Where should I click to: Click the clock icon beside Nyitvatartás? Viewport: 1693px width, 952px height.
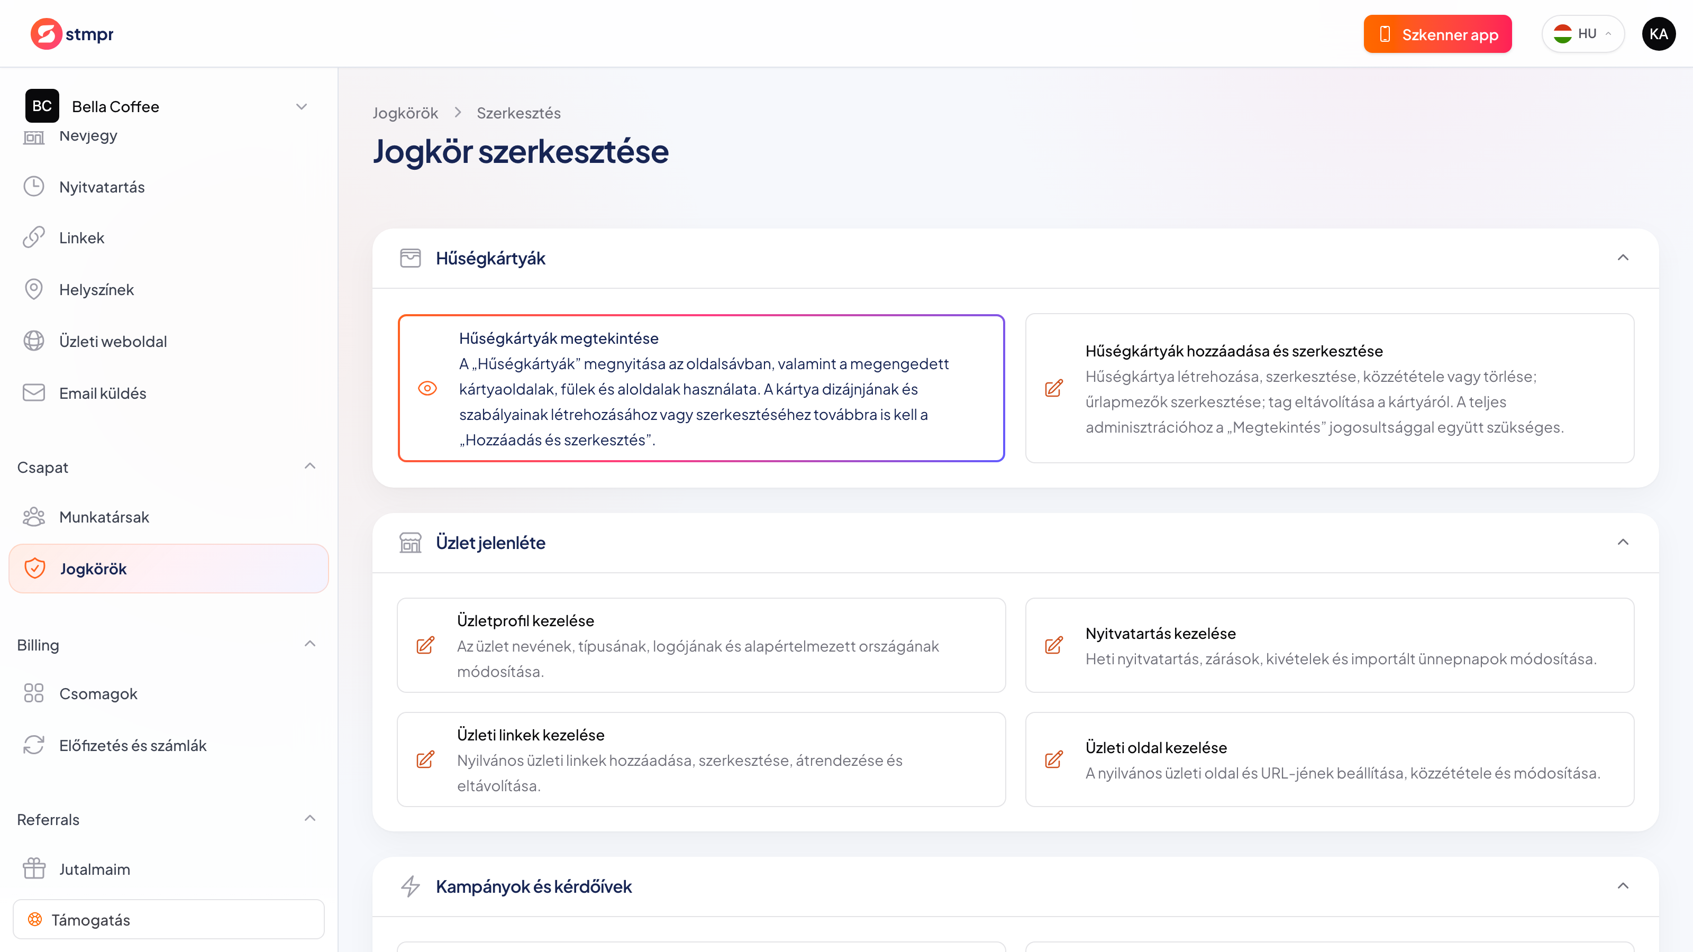[x=33, y=187]
